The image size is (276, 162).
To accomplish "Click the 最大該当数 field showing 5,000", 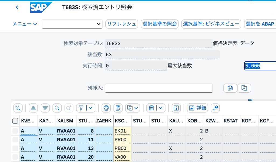I will coord(260,66).
